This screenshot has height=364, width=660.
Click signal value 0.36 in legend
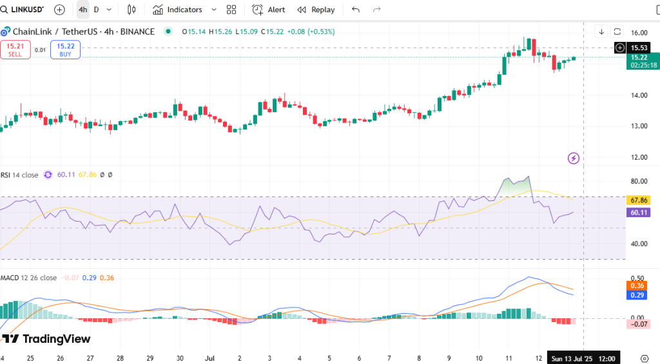point(107,278)
